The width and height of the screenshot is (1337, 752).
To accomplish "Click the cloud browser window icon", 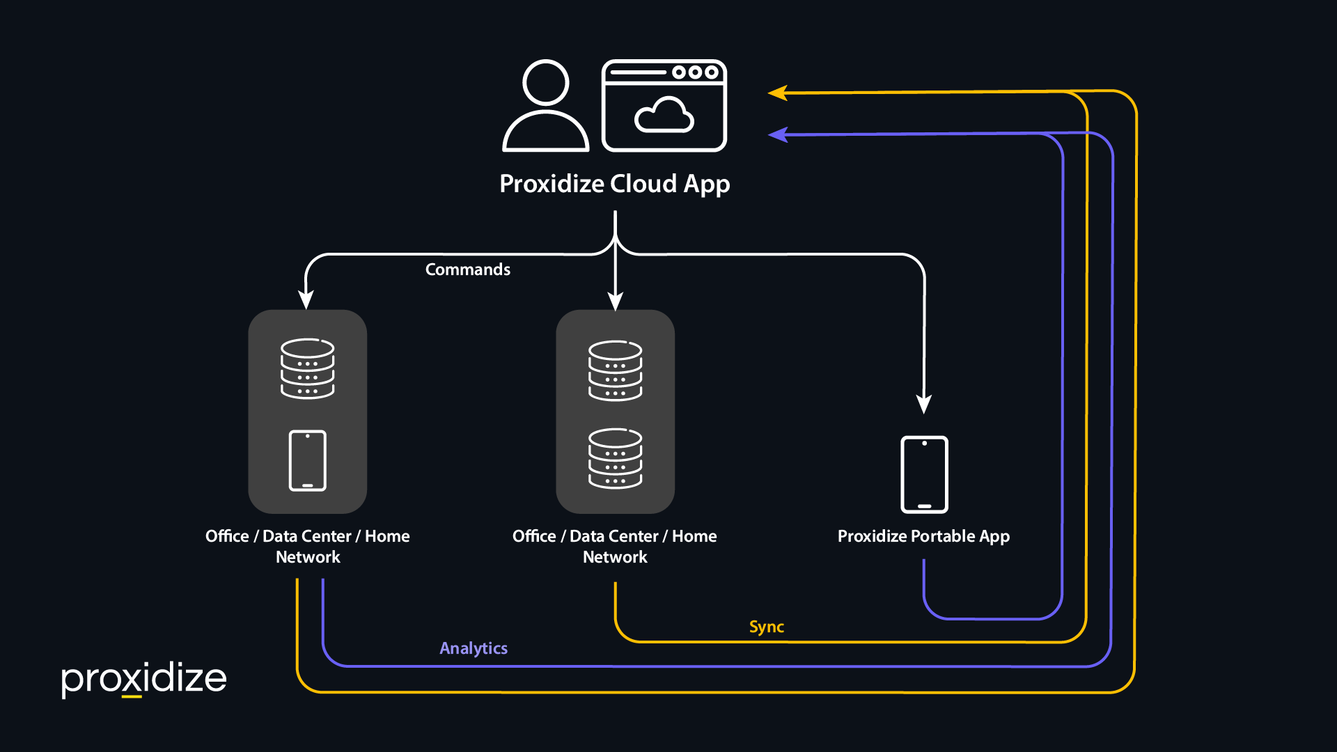I will pos(664,106).
